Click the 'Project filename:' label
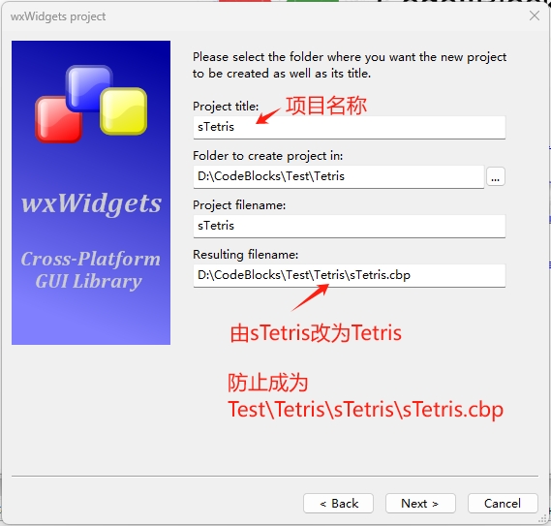Image resolution: width=551 pixels, height=526 pixels. tap(239, 205)
